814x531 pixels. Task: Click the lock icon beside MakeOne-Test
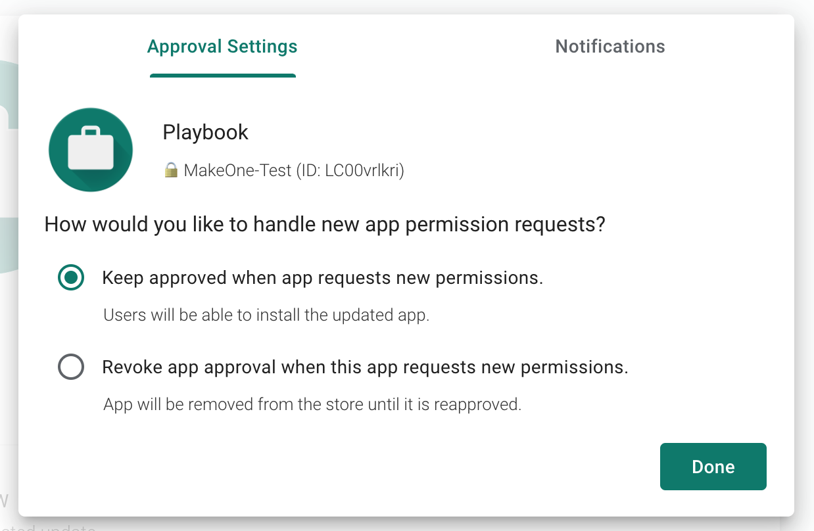[171, 170]
